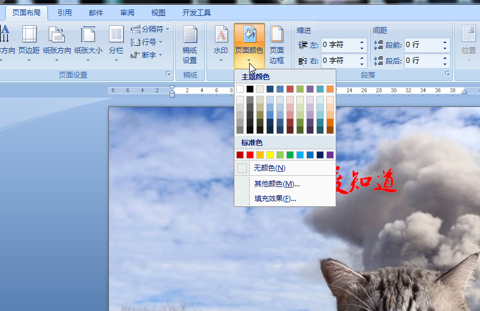The width and height of the screenshot is (480, 311).
Task: Pick the white theme color swatch
Action: pyautogui.click(x=240, y=89)
